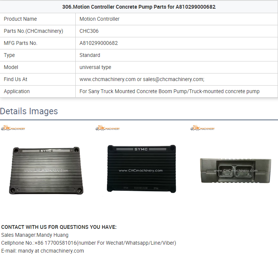Viewport: 278px width, 256px height.
Task: Click the CHC Machinery logo above the middle image
Action: click(x=107, y=129)
